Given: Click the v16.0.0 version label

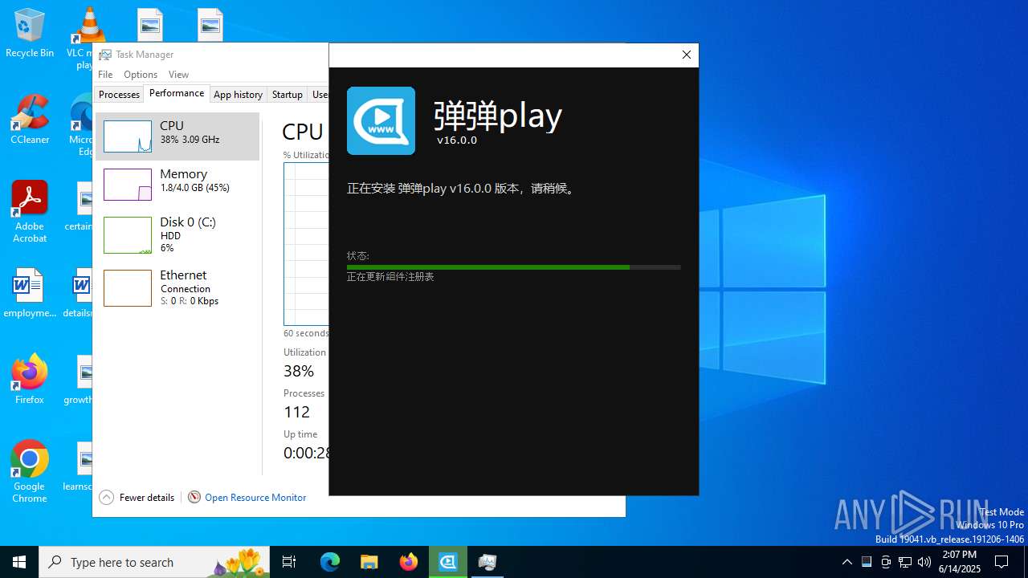Looking at the screenshot, I should (x=457, y=140).
